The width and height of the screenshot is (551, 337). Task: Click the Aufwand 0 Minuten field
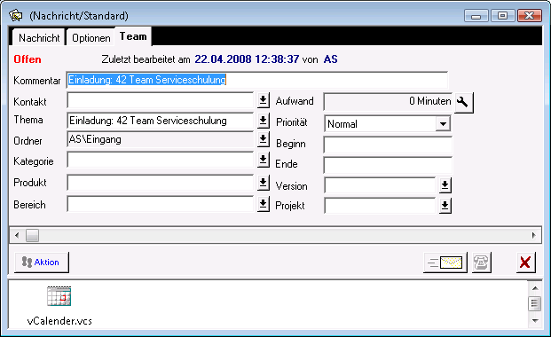[x=388, y=102]
